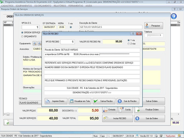
Task: Click the horizontal scrollbar thumb in the list
Action: pyautogui.click(x=8, y=114)
